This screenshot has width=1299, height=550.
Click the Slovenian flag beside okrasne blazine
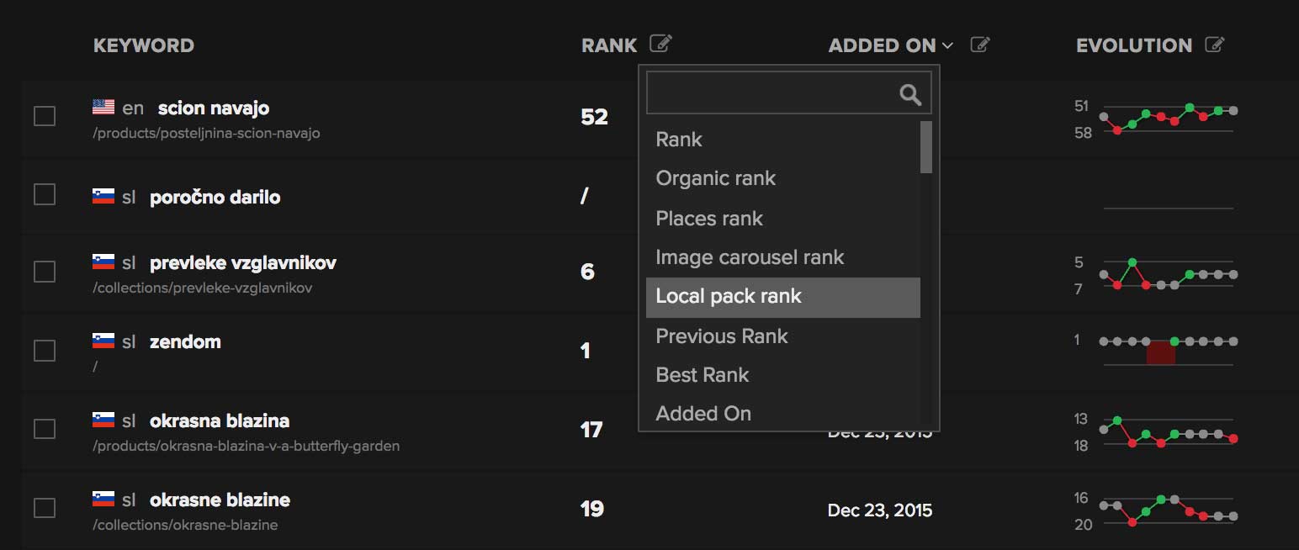pos(103,499)
